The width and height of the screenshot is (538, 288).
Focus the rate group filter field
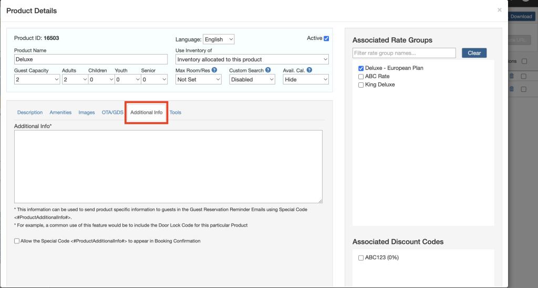click(404, 53)
